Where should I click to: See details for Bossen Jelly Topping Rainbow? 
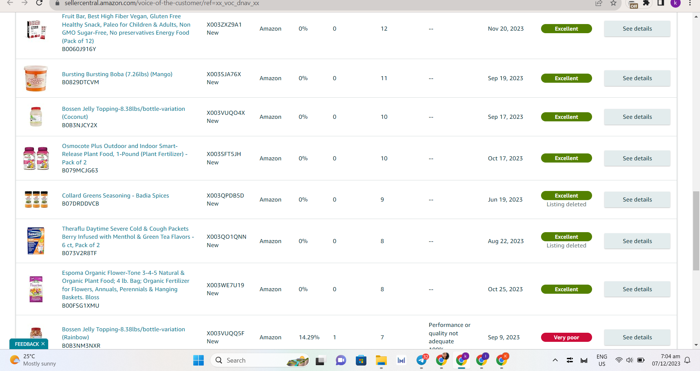[637, 337]
